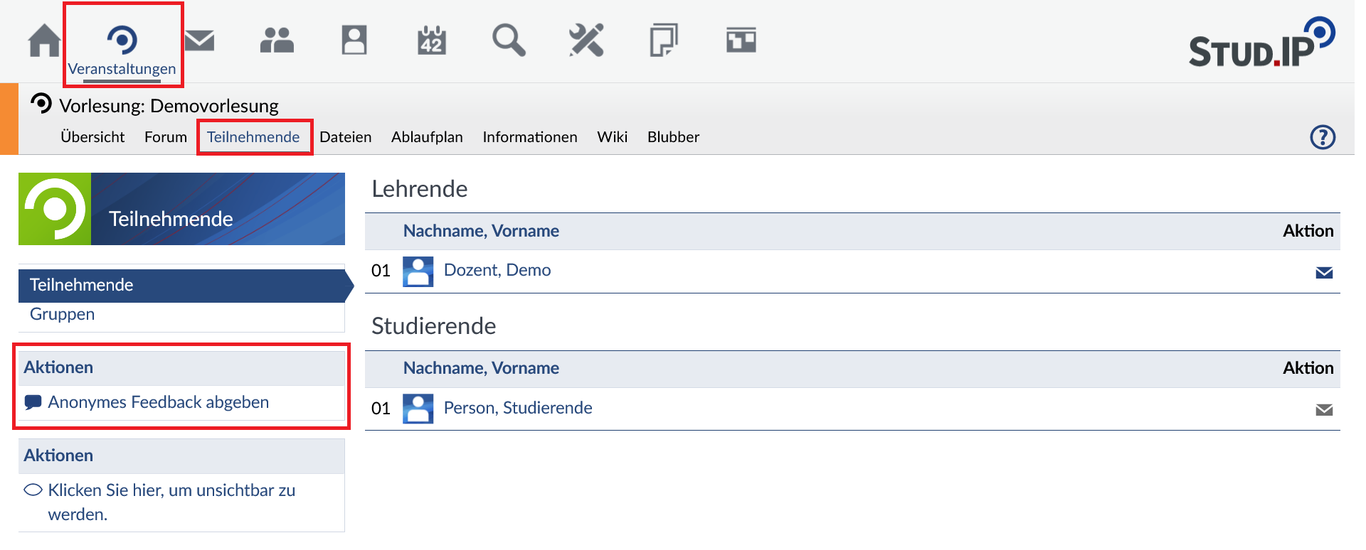Screen dimensions: 1366x550
Task: Open the Tools wrench icon
Action: 586,41
